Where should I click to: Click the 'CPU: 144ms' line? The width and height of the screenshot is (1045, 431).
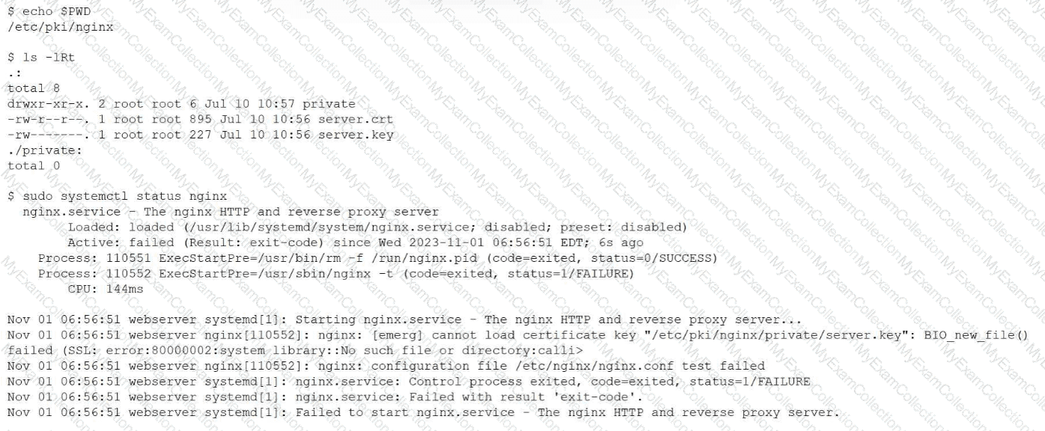106,289
